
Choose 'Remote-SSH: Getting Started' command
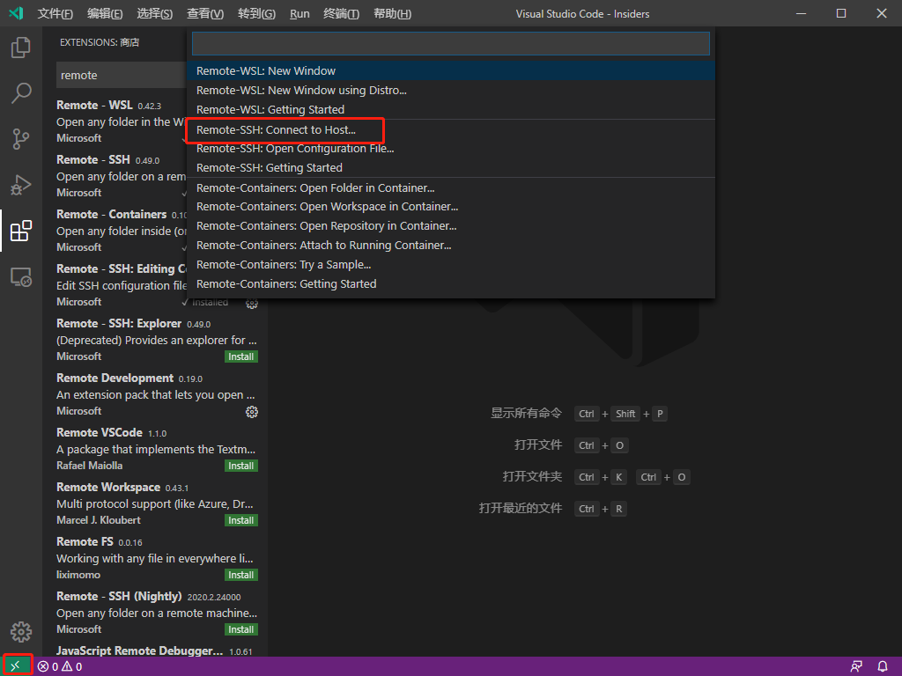tap(450, 168)
